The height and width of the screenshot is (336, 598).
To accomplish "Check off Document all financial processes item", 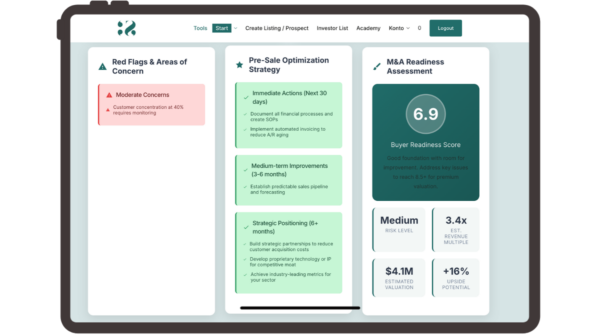I will (x=245, y=114).
